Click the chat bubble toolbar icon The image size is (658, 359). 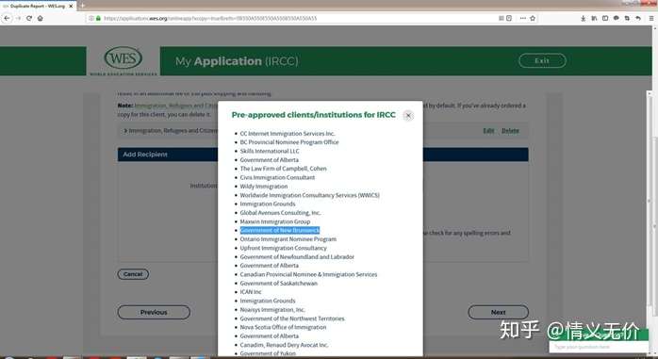pos(616,18)
